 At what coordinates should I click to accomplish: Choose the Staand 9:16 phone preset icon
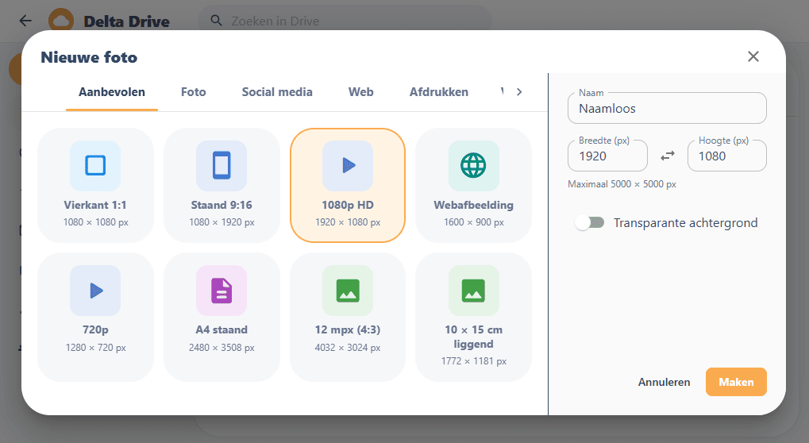[x=222, y=166]
